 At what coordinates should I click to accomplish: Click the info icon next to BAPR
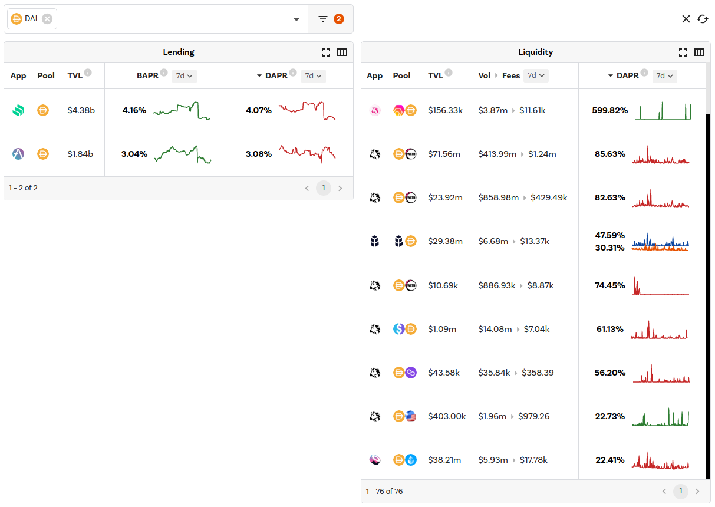coord(164,73)
